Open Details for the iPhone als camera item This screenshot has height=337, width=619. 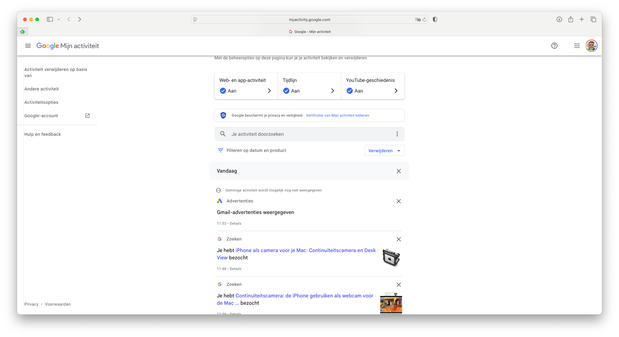[235, 269]
